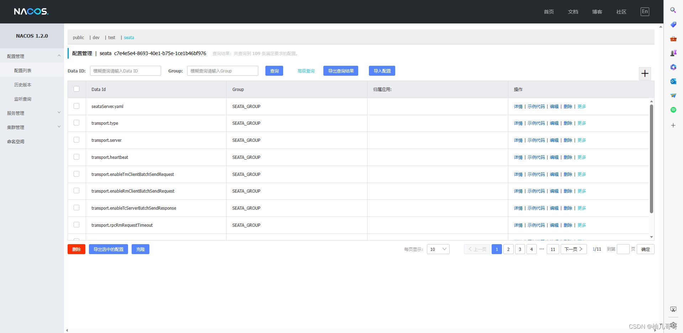The height and width of the screenshot is (333, 683).
Task: Click 详情 for seataServer.yaml
Action: coord(518,106)
